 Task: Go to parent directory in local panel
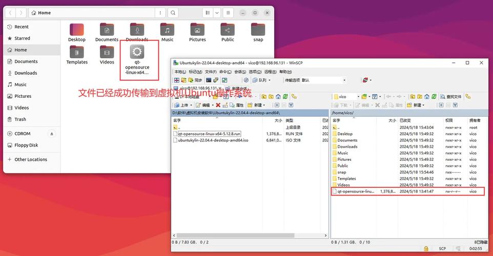tap(264, 97)
